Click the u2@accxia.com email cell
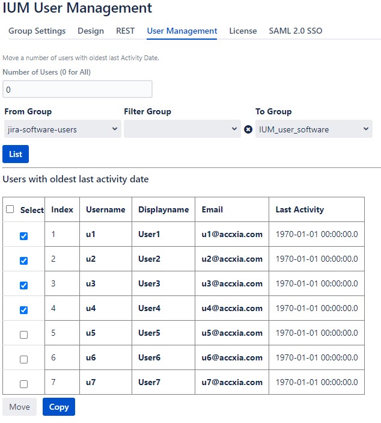Image resolution: width=381 pixels, height=423 pixels. coord(232,259)
